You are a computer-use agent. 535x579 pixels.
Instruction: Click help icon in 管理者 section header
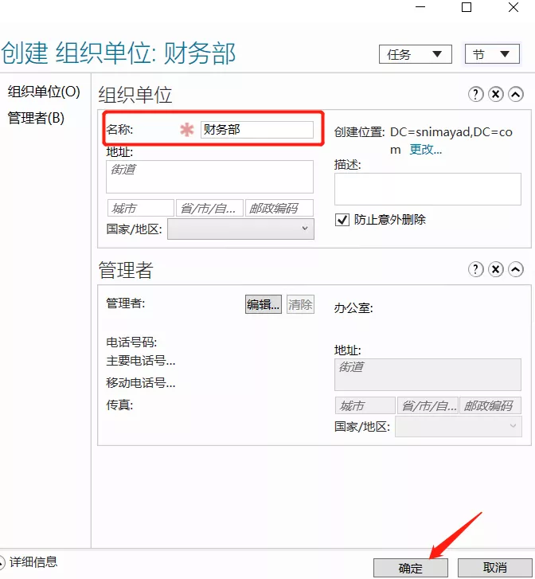(x=476, y=270)
